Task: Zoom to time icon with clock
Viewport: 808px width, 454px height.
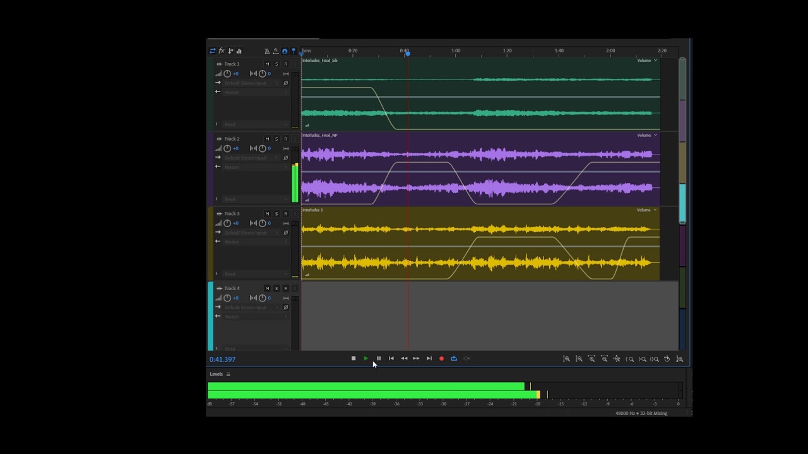Action: click(667, 359)
